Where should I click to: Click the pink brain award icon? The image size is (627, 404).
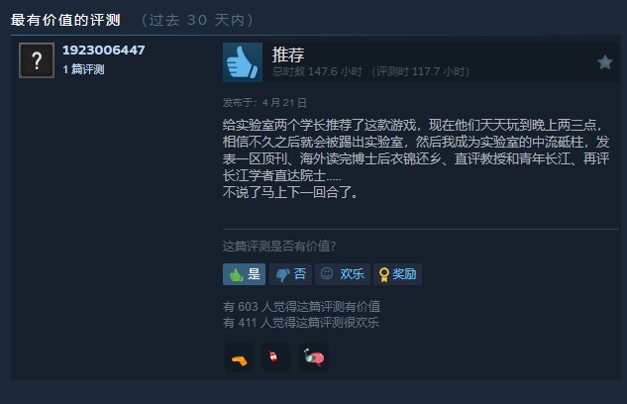click(314, 357)
